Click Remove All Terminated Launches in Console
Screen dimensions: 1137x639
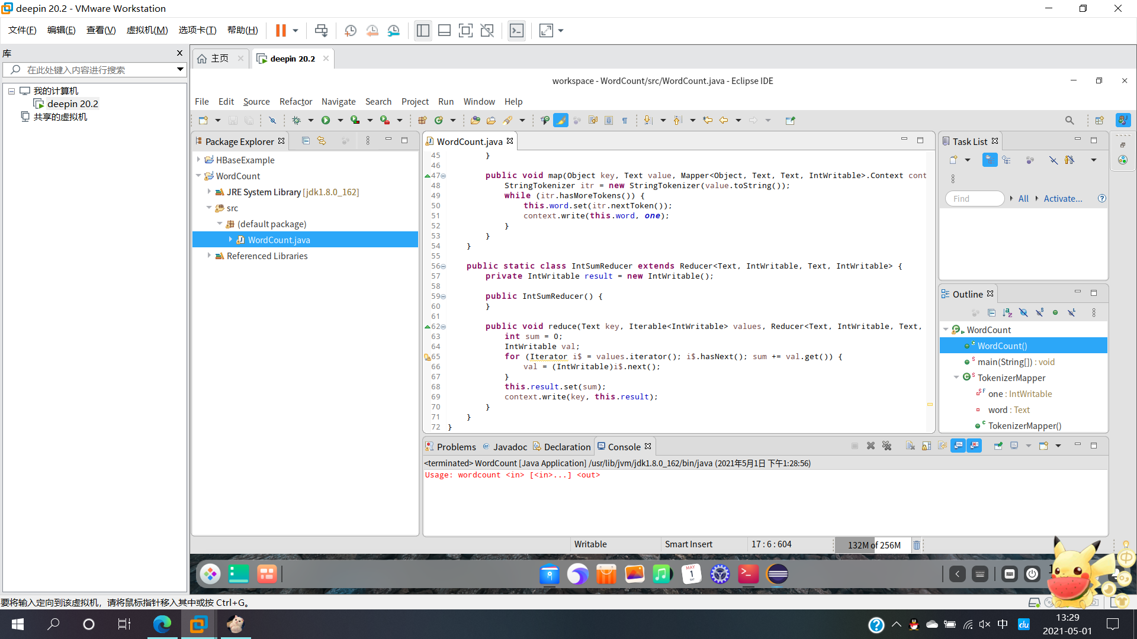(x=887, y=446)
